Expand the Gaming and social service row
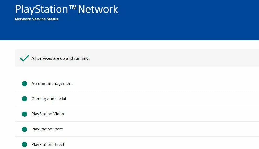This screenshot has width=259, height=149. pos(137,99)
